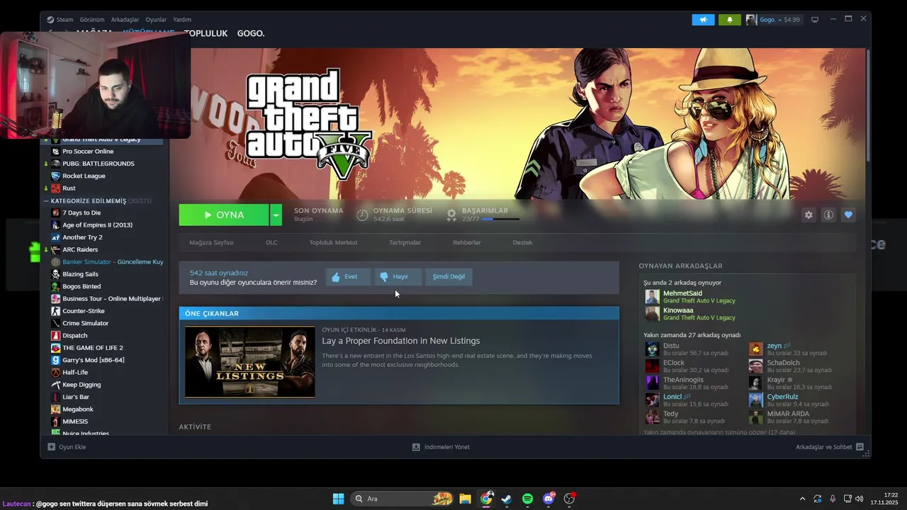Select Rust game in the library

[x=69, y=188]
